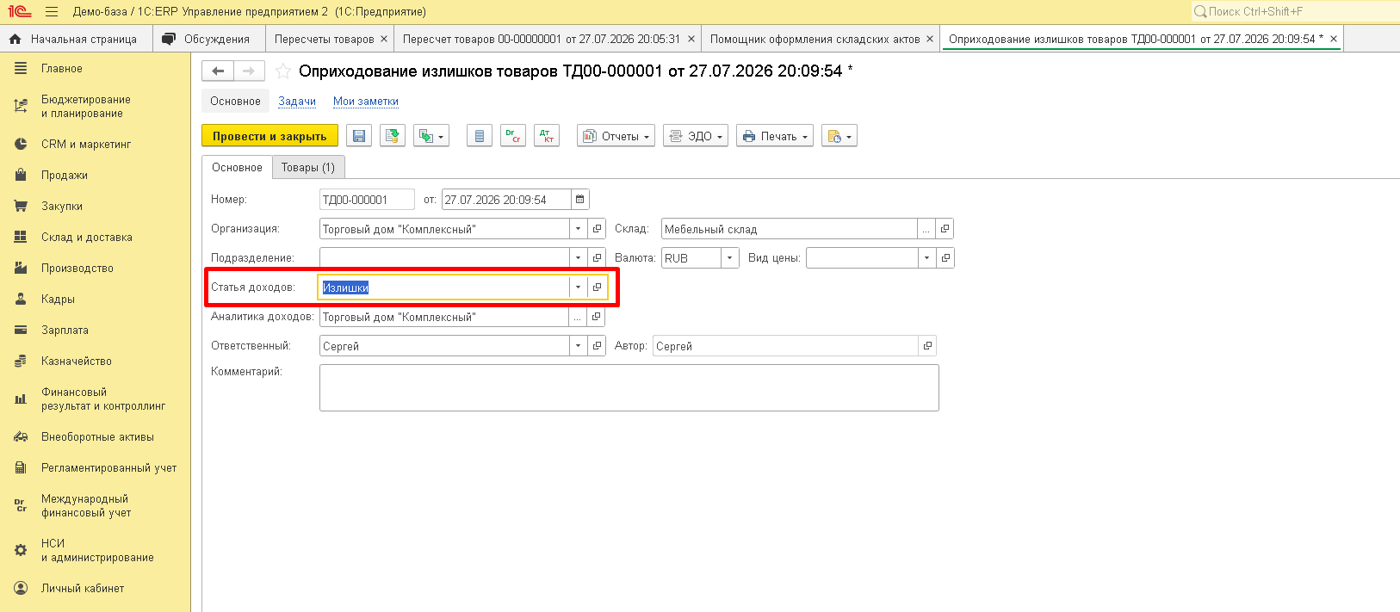Save the document with the floppy disk icon

pyautogui.click(x=359, y=136)
